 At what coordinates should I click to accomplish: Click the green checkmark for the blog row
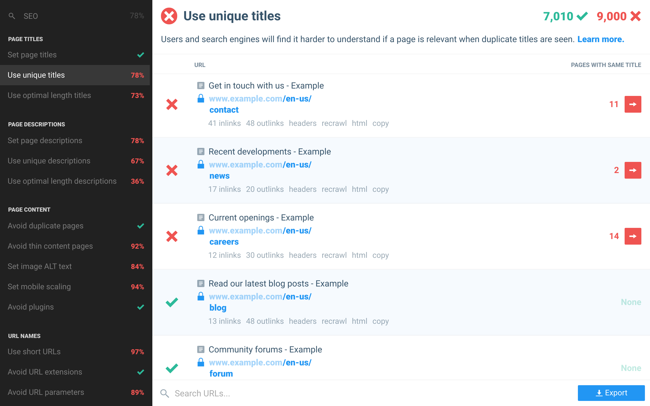point(172,302)
